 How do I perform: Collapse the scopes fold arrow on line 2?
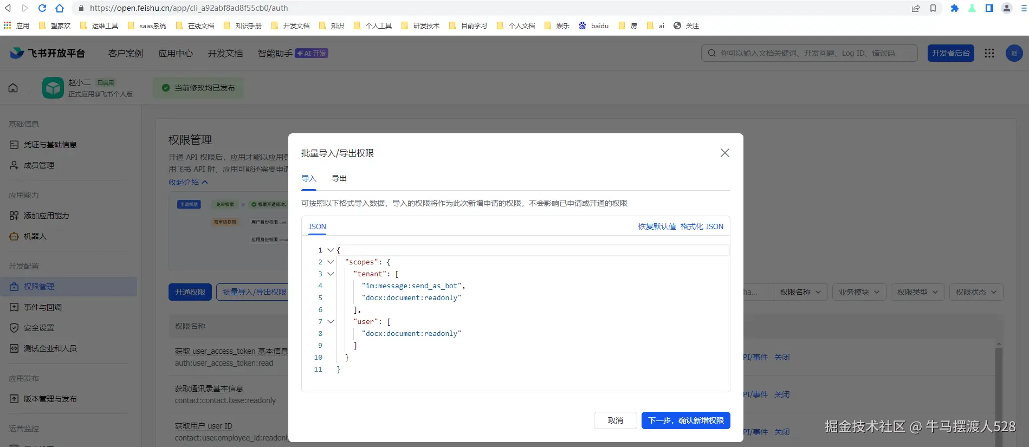coord(331,262)
